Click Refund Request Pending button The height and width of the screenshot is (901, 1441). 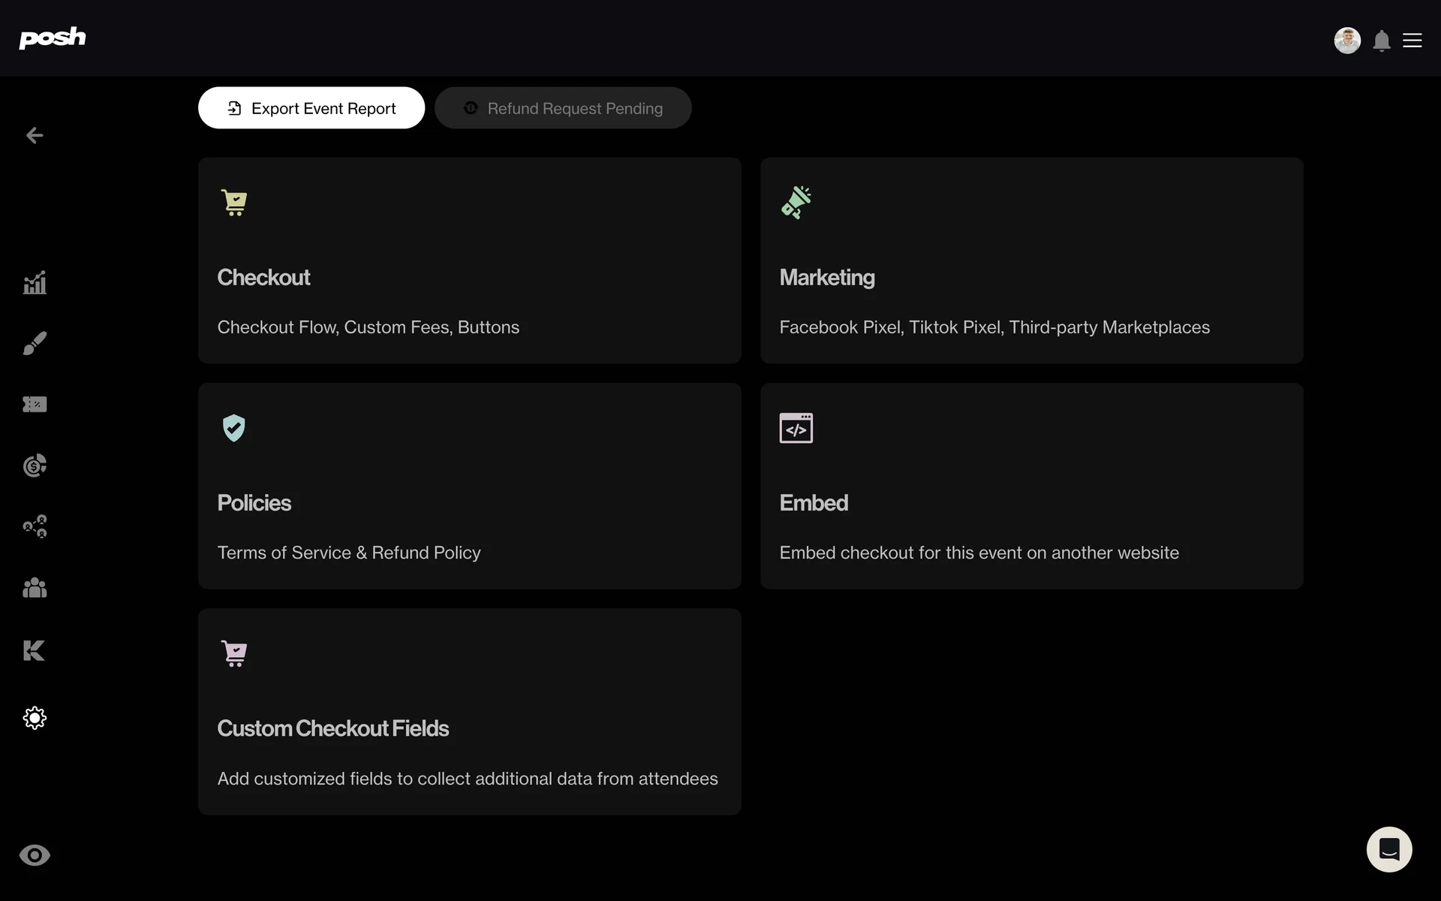click(x=563, y=108)
